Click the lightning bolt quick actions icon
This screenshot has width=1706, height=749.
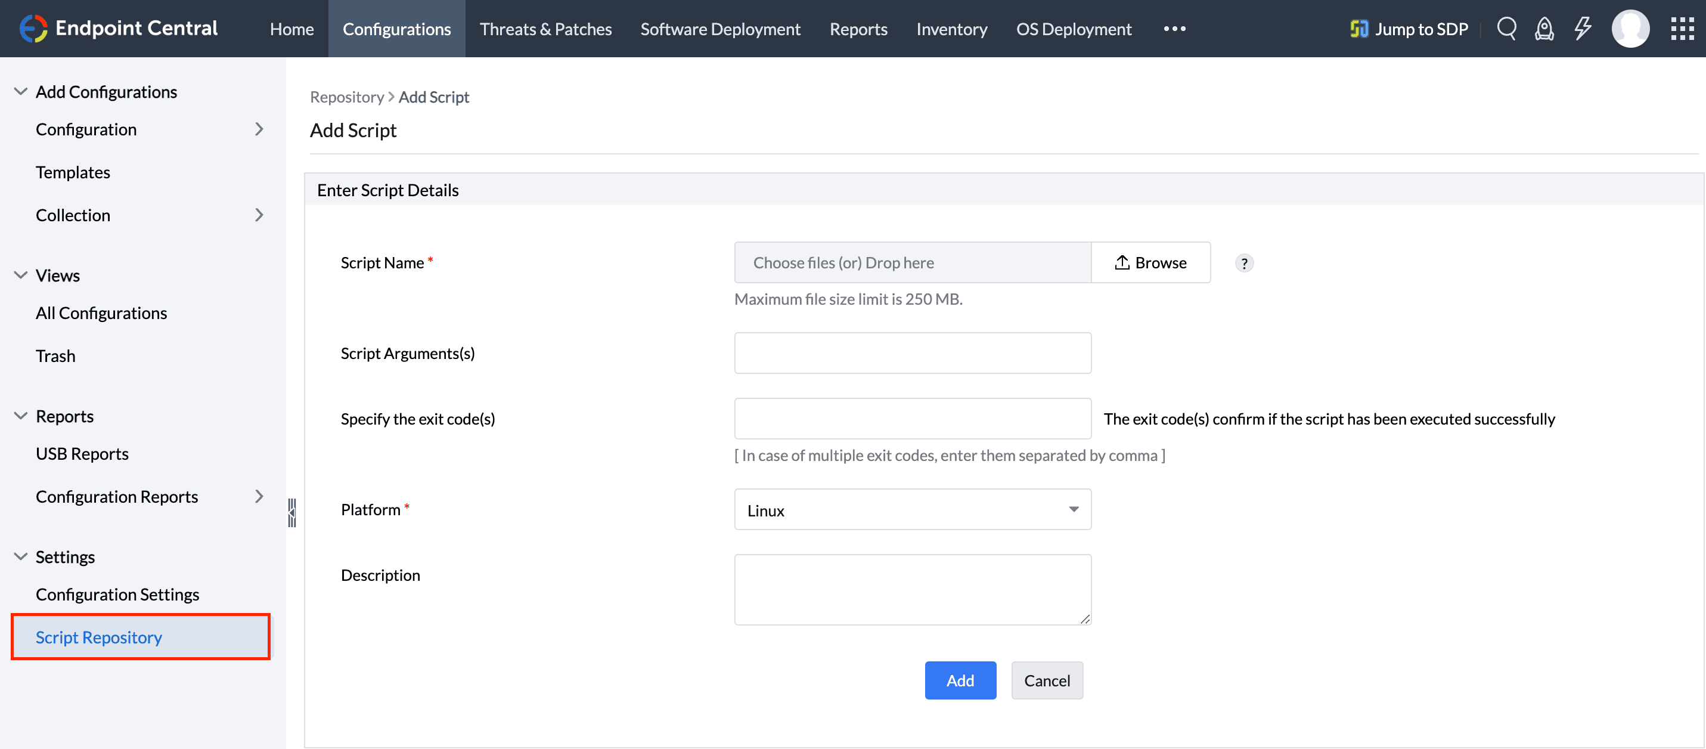1582,29
